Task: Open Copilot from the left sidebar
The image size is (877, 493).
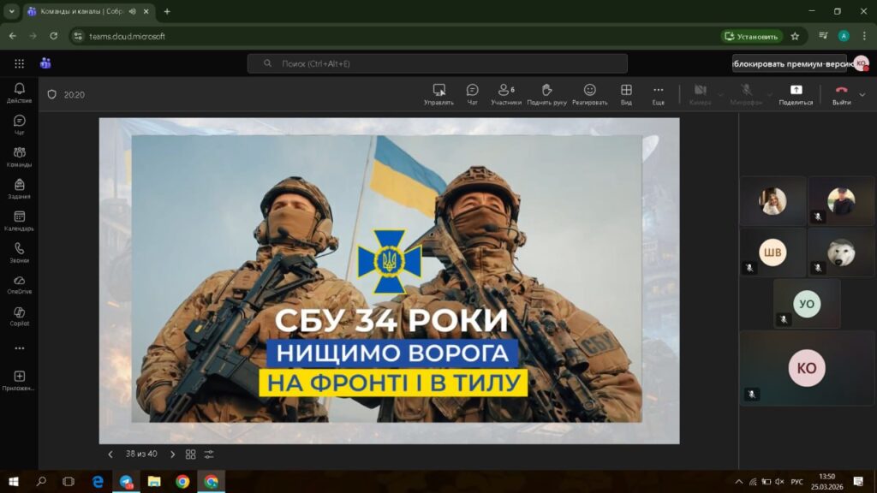Action: [x=19, y=316]
